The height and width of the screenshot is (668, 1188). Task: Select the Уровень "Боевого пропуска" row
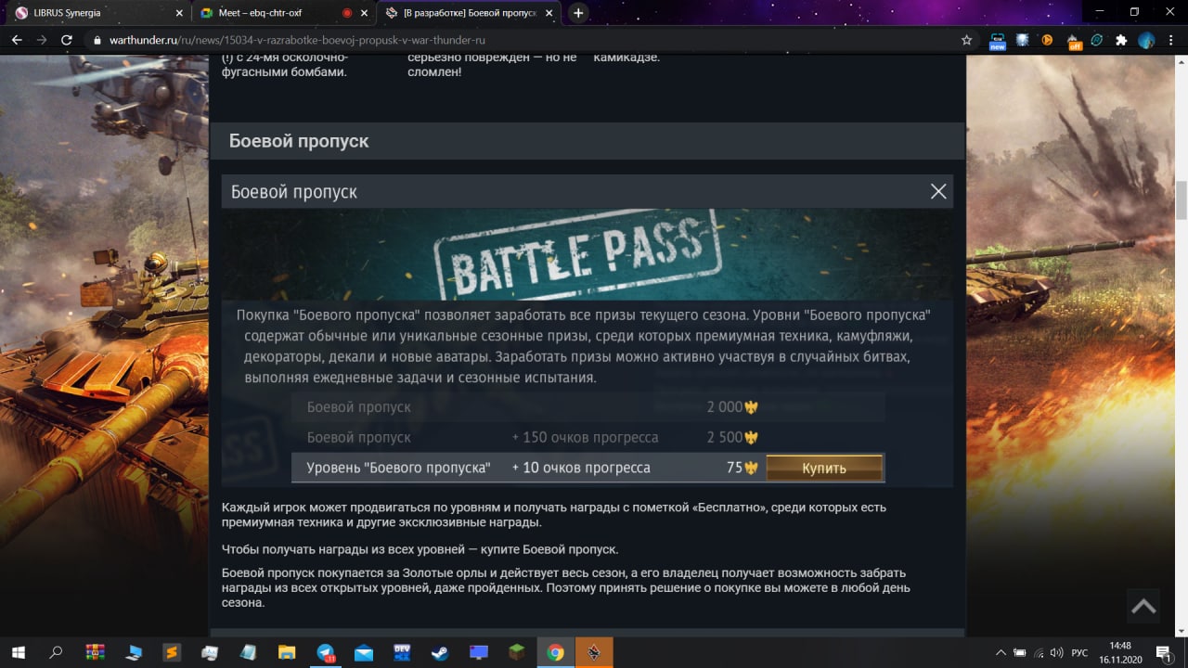tap(588, 468)
